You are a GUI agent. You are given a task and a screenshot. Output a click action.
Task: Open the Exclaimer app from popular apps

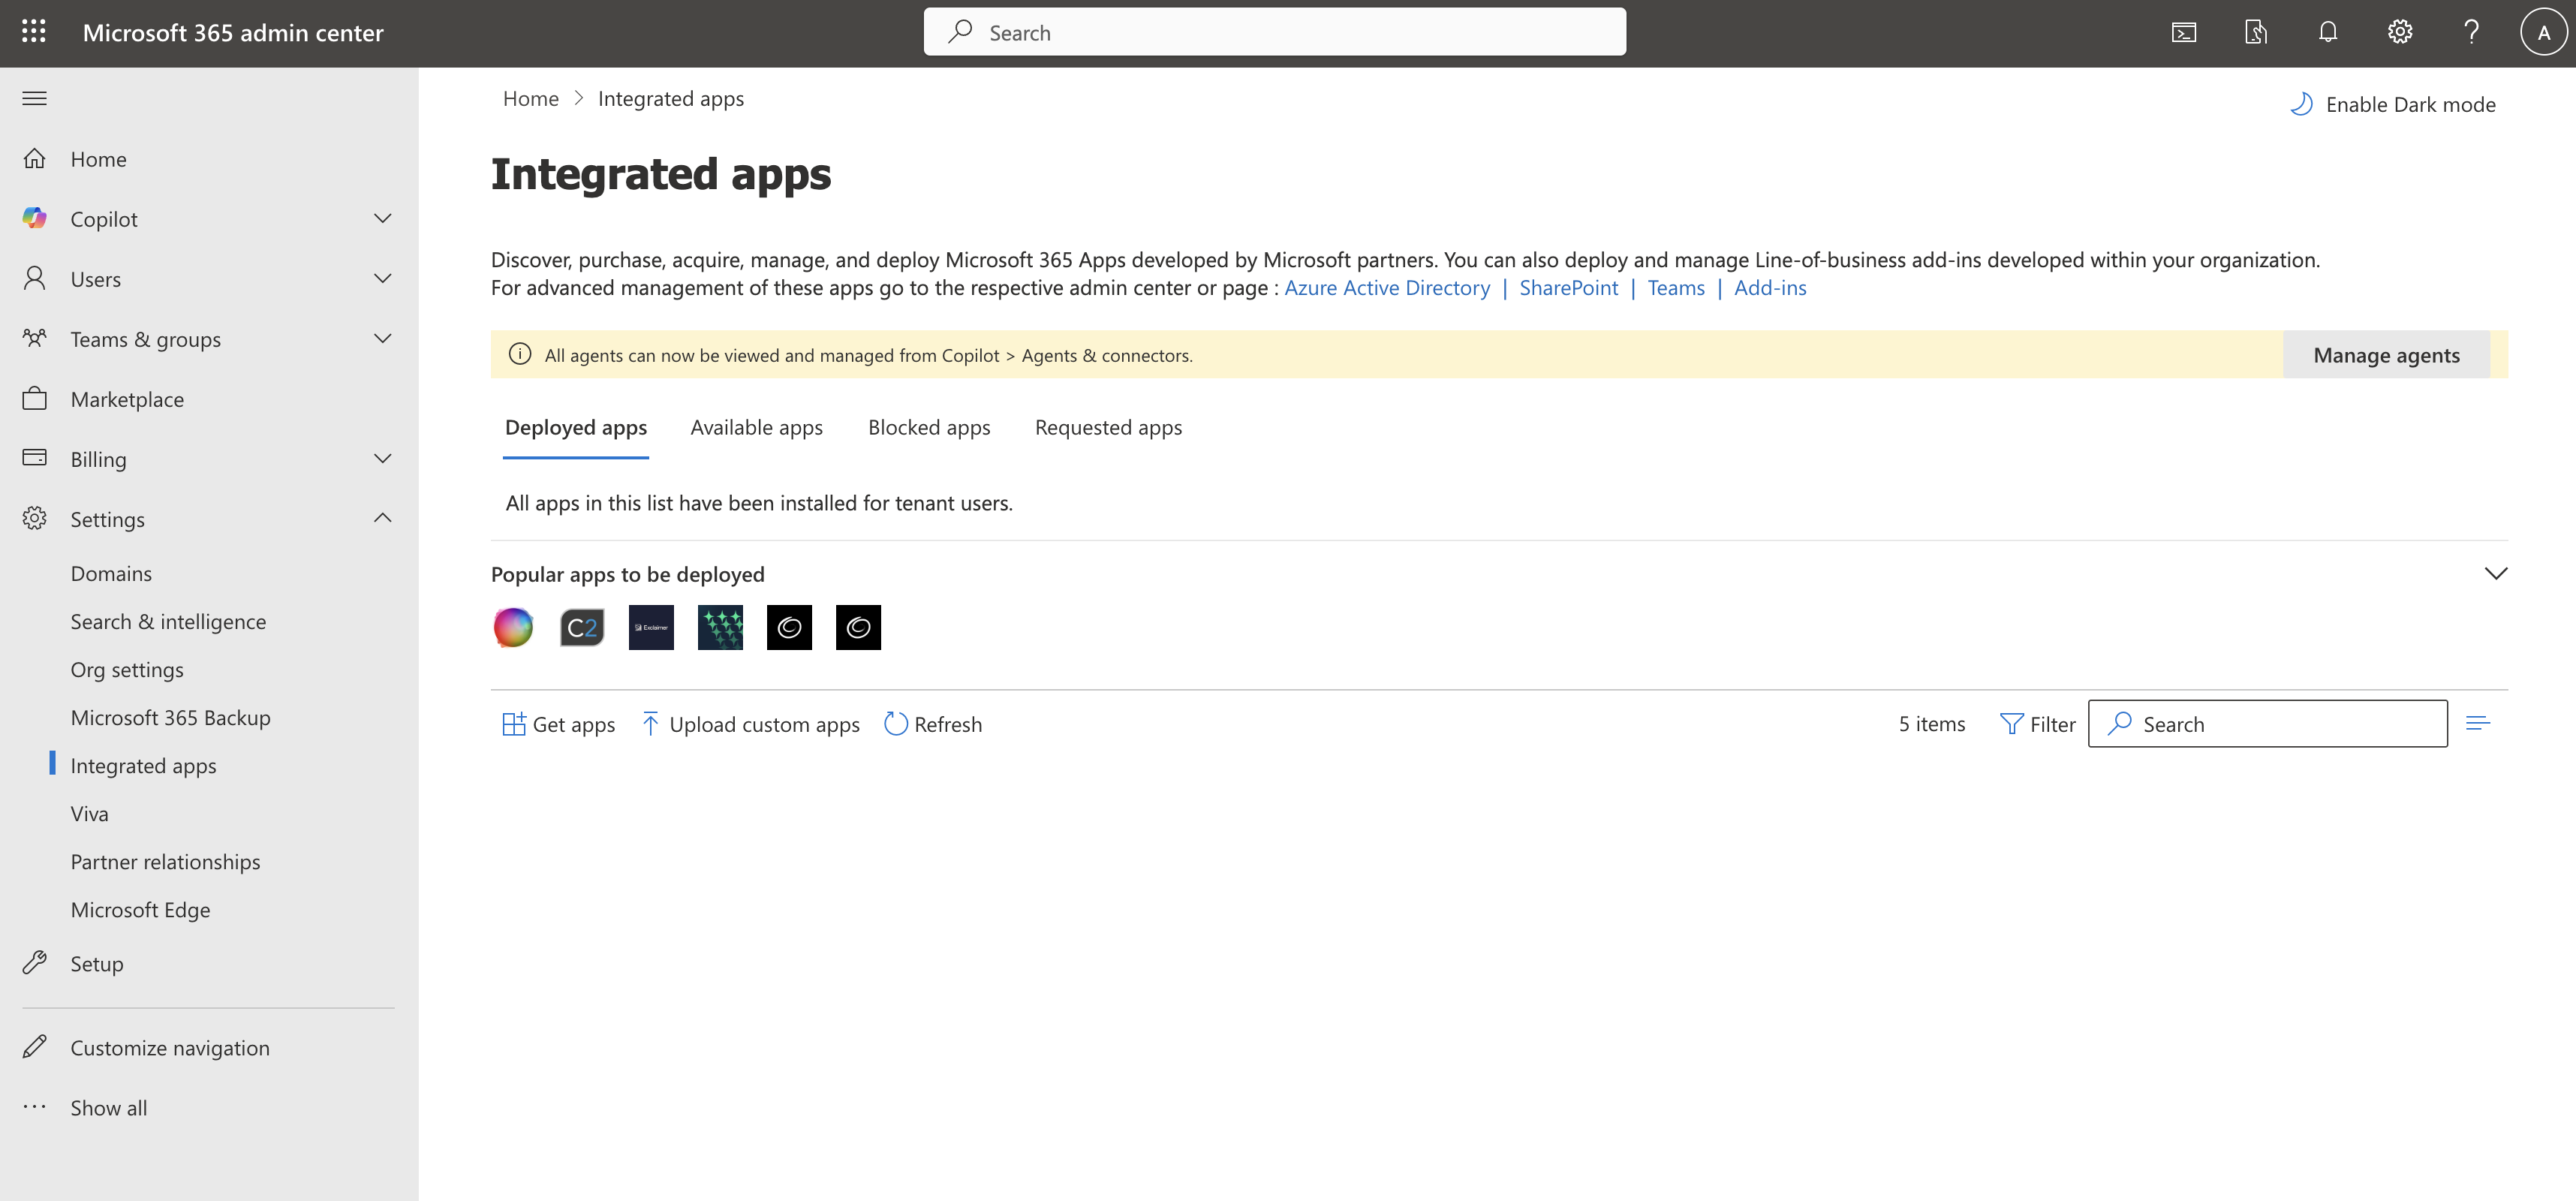(x=651, y=627)
